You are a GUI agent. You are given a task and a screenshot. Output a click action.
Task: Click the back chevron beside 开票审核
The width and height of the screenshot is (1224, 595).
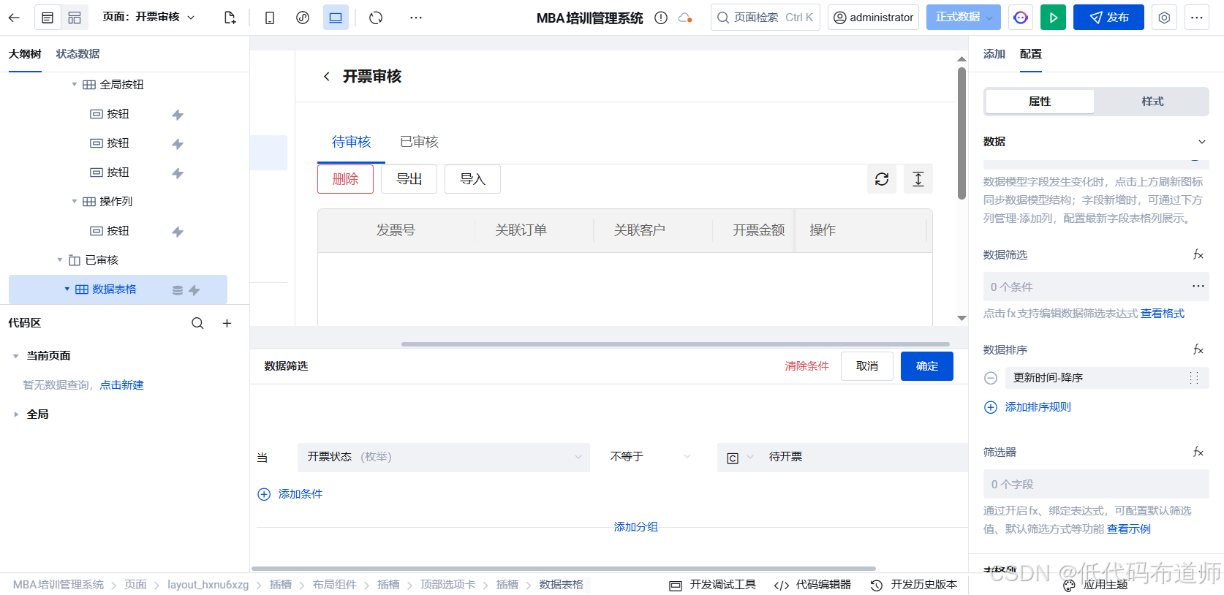(x=326, y=77)
